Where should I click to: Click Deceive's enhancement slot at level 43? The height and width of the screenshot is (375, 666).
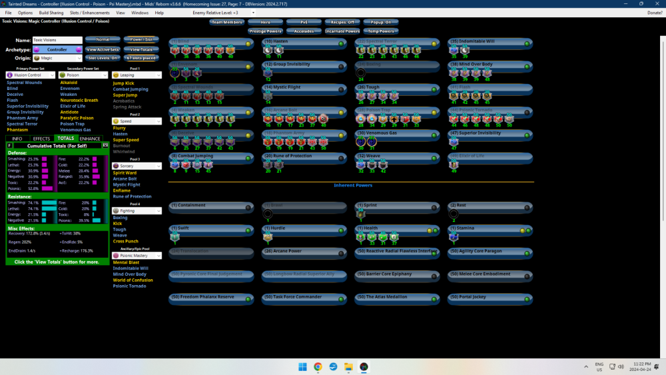coord(230,143)
